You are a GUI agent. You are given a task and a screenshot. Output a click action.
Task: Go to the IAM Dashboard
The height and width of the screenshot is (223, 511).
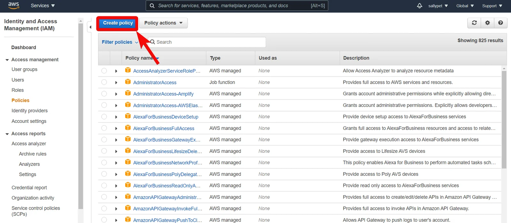point(24,48)
